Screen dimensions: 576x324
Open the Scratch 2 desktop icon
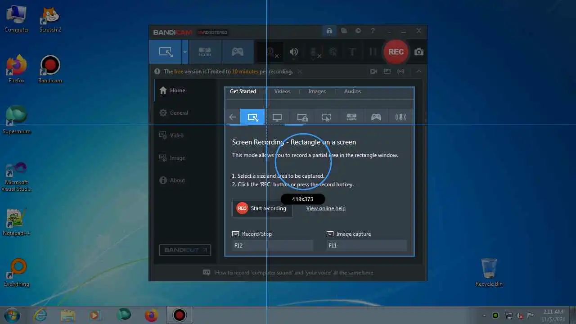[50, 19]
